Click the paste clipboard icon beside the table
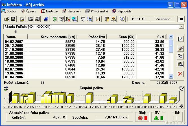The height and width of the screenshot is (126, 188). click(180, 64)
